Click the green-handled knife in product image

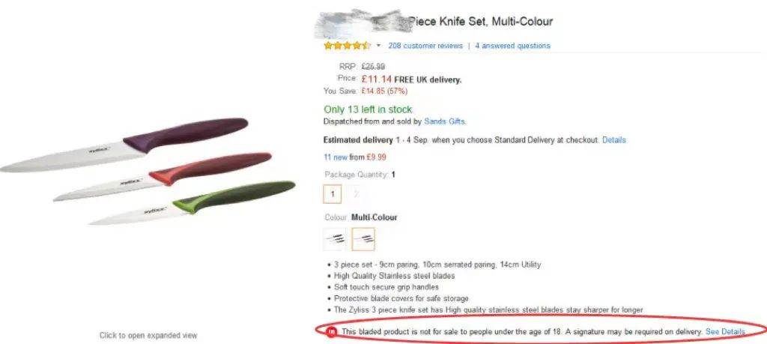[192, 202]
